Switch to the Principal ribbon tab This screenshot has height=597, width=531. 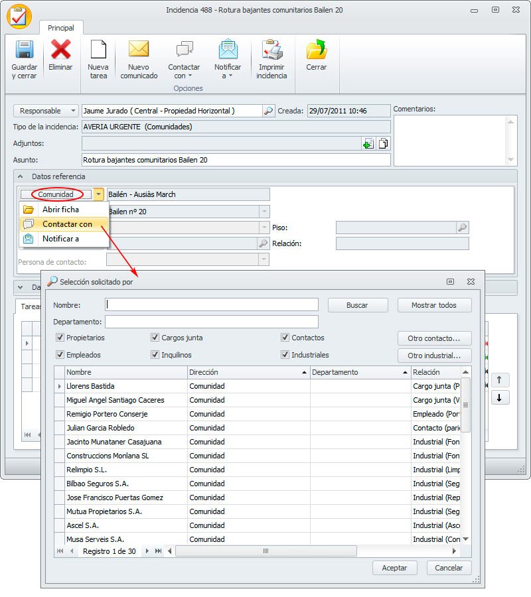click(61, 28)
